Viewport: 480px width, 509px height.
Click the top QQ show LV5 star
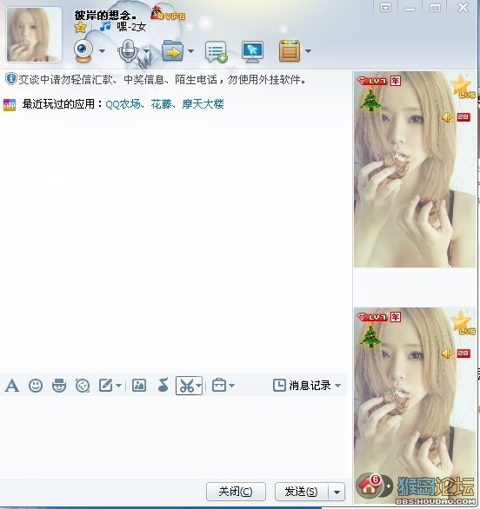(463, 87)
